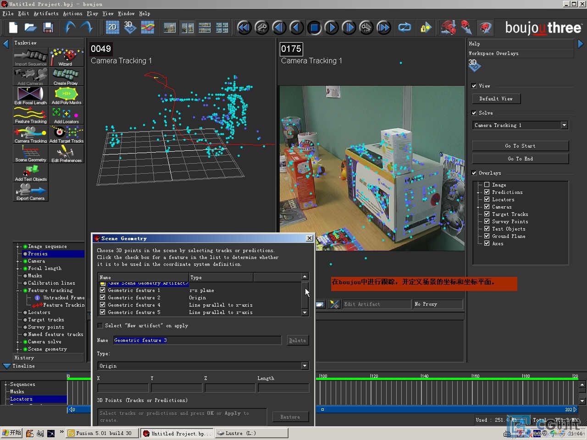This screenshot has height=440, width=587.
Task: Choose the Add Locators task
Action: [66, 115]
